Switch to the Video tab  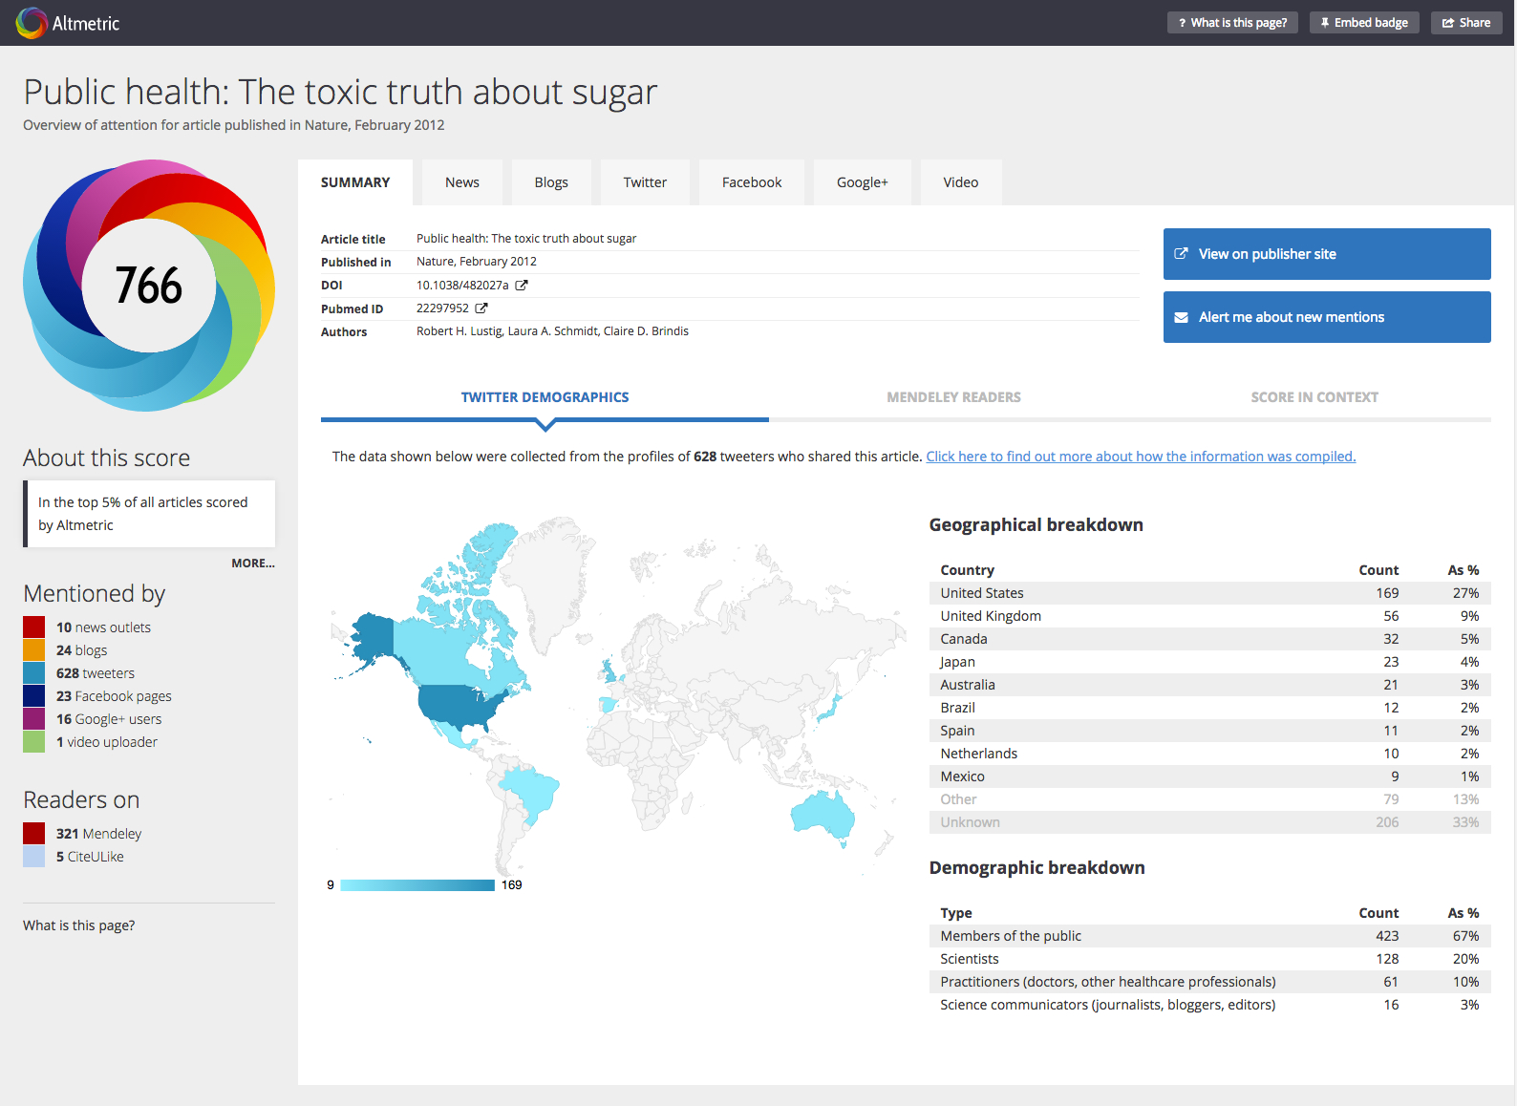pos(961,182)
